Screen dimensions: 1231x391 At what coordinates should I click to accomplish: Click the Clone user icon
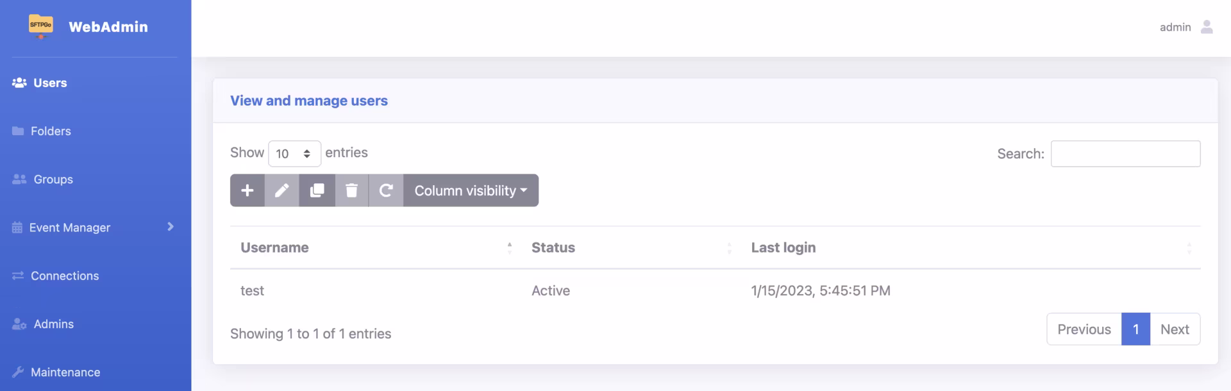pos(317,190)
